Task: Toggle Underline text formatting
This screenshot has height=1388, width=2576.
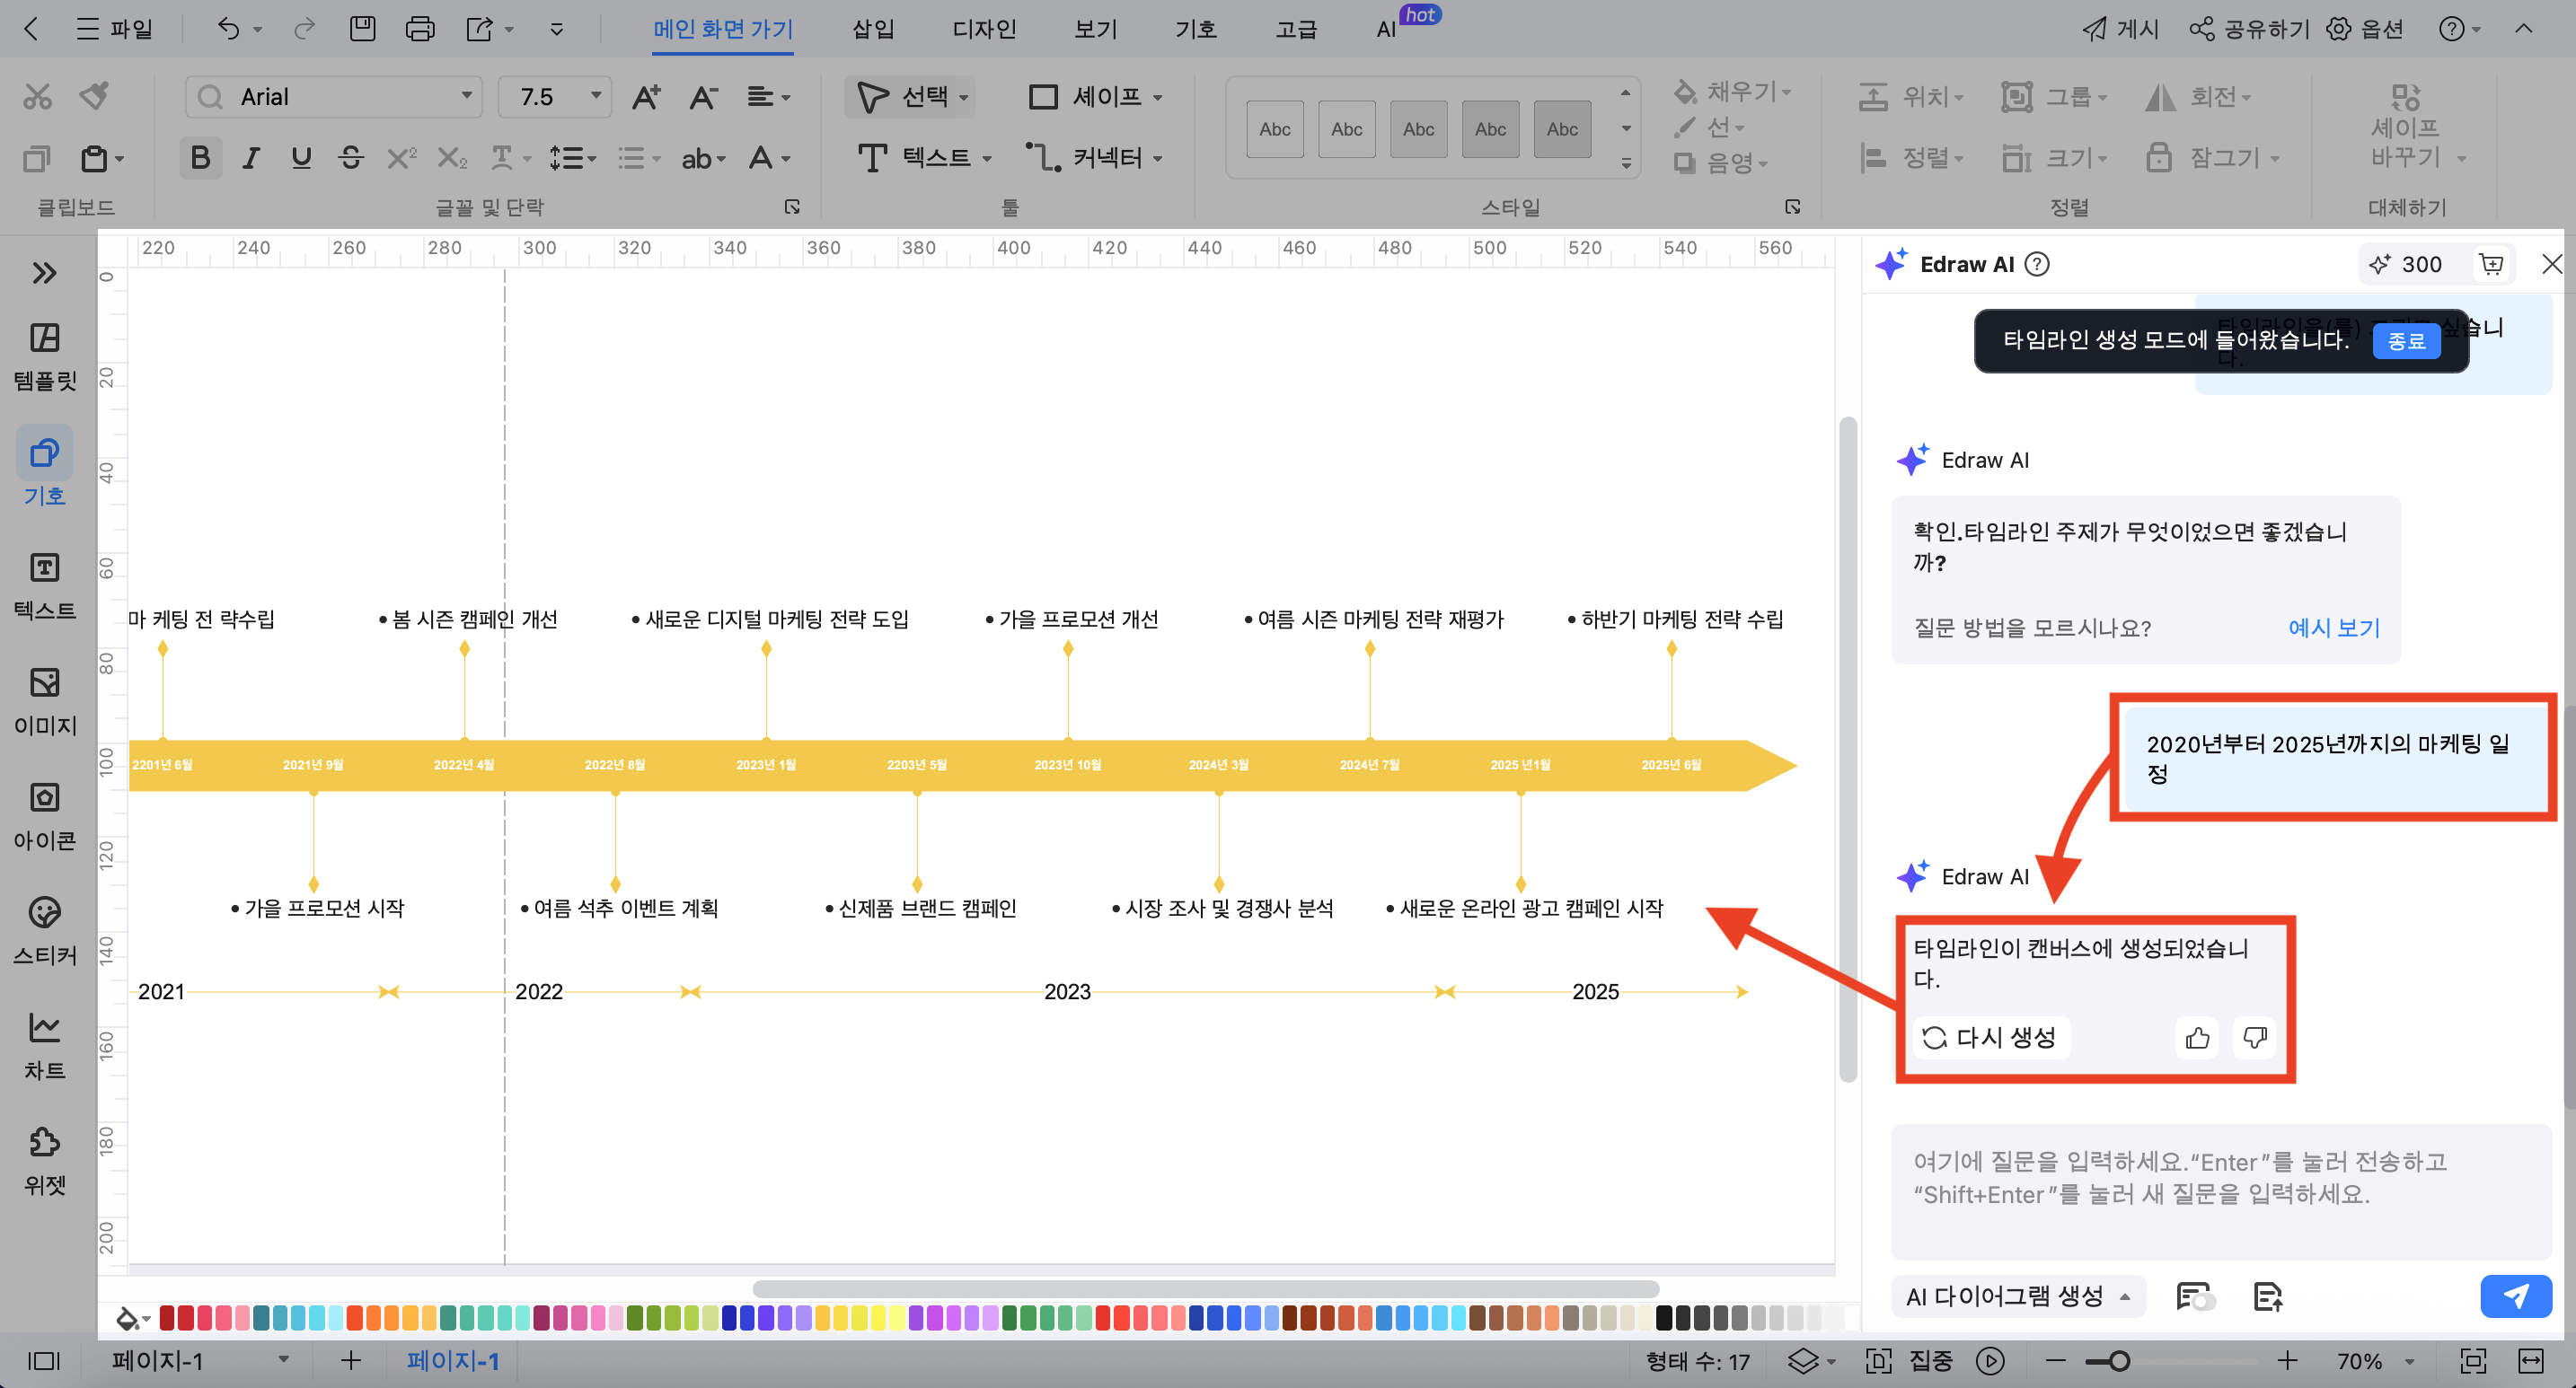Action: (300, 157)
